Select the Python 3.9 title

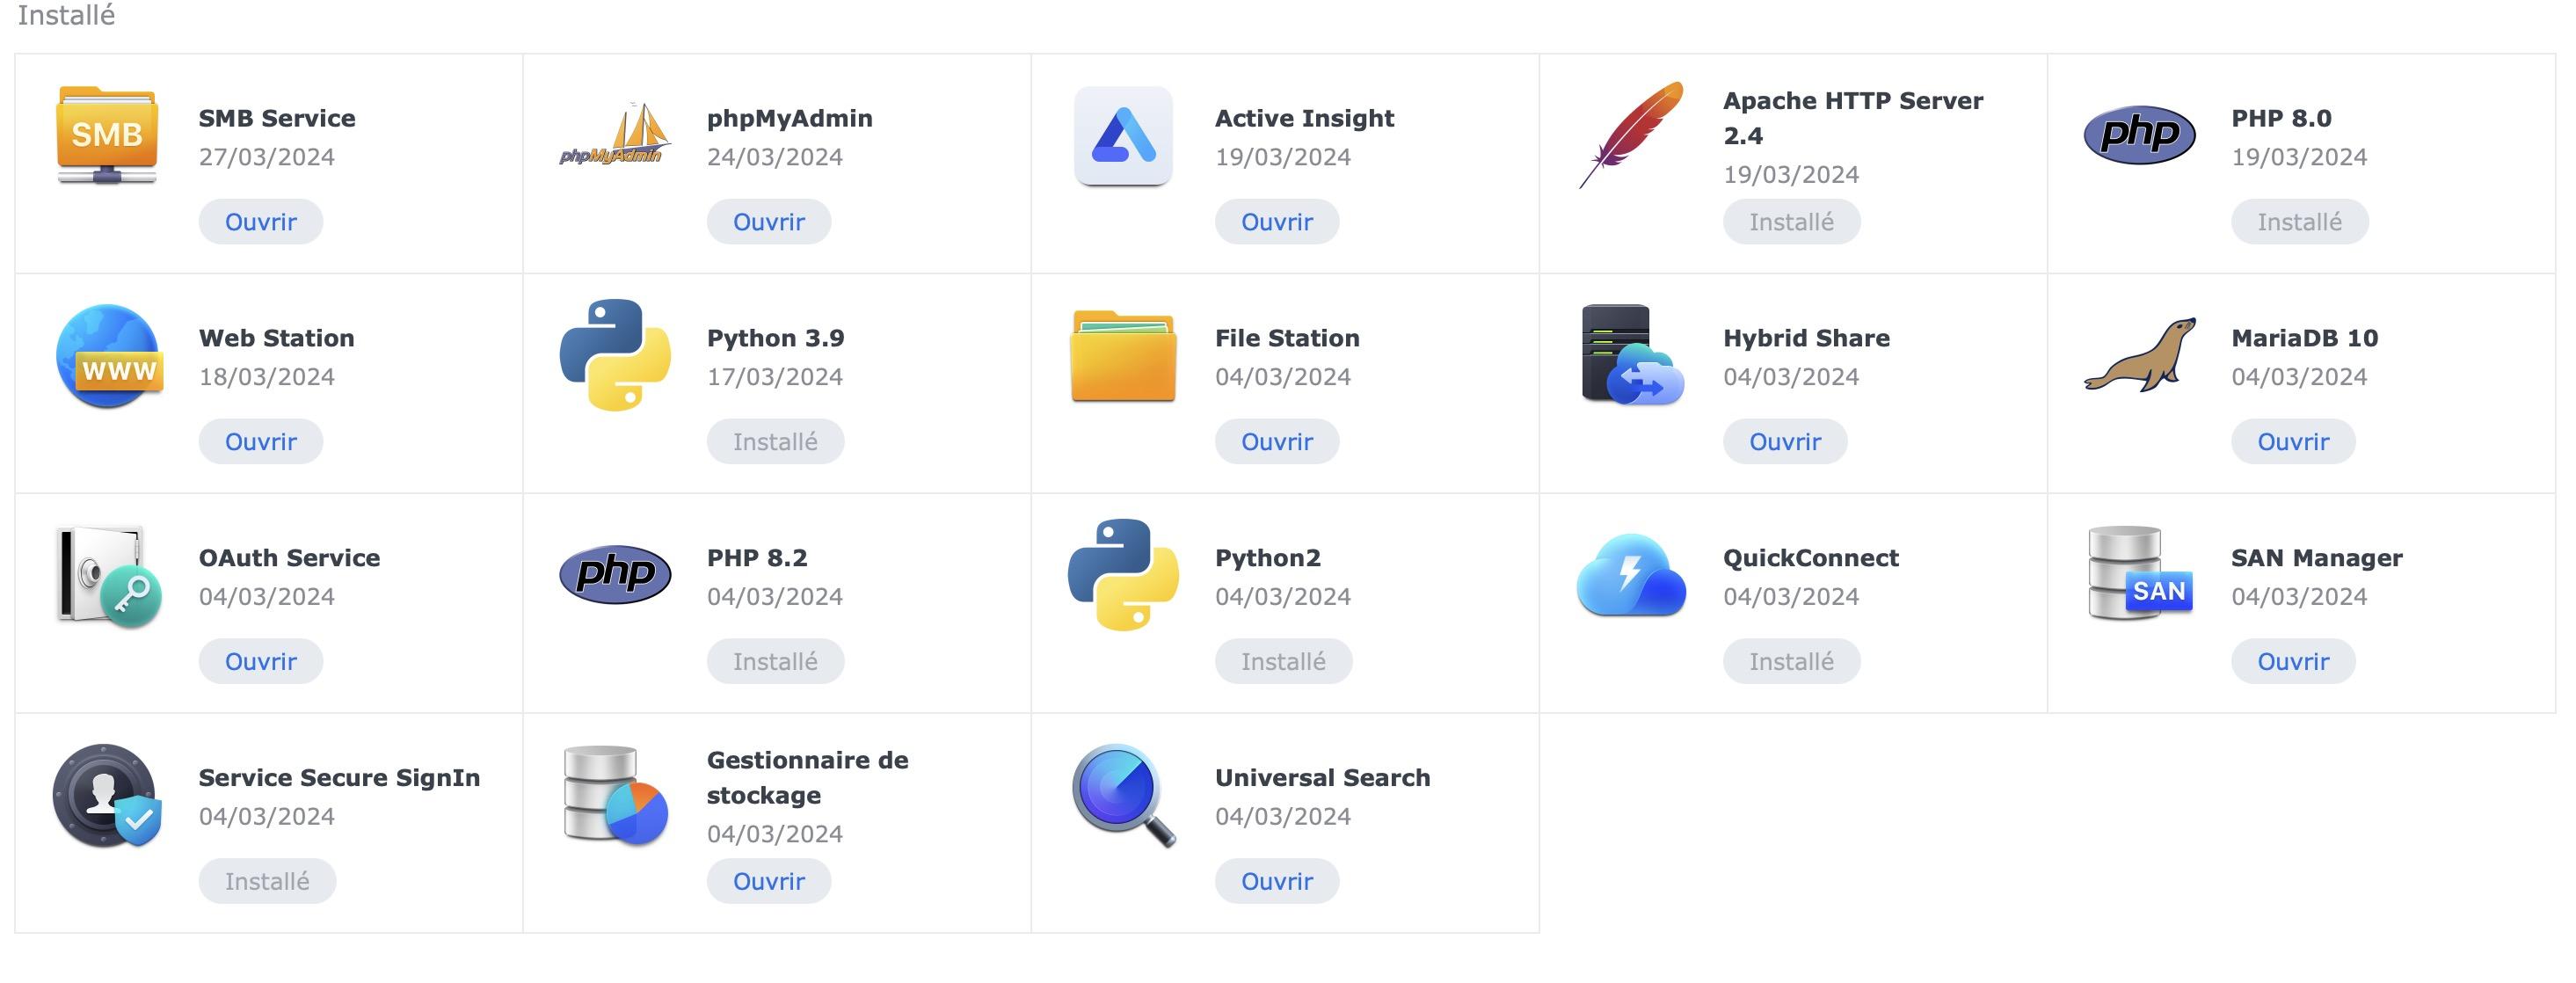tap(775, 339)
